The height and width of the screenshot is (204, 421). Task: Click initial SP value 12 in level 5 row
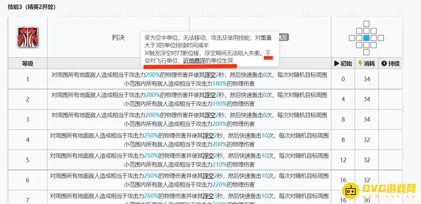(343, 160)
